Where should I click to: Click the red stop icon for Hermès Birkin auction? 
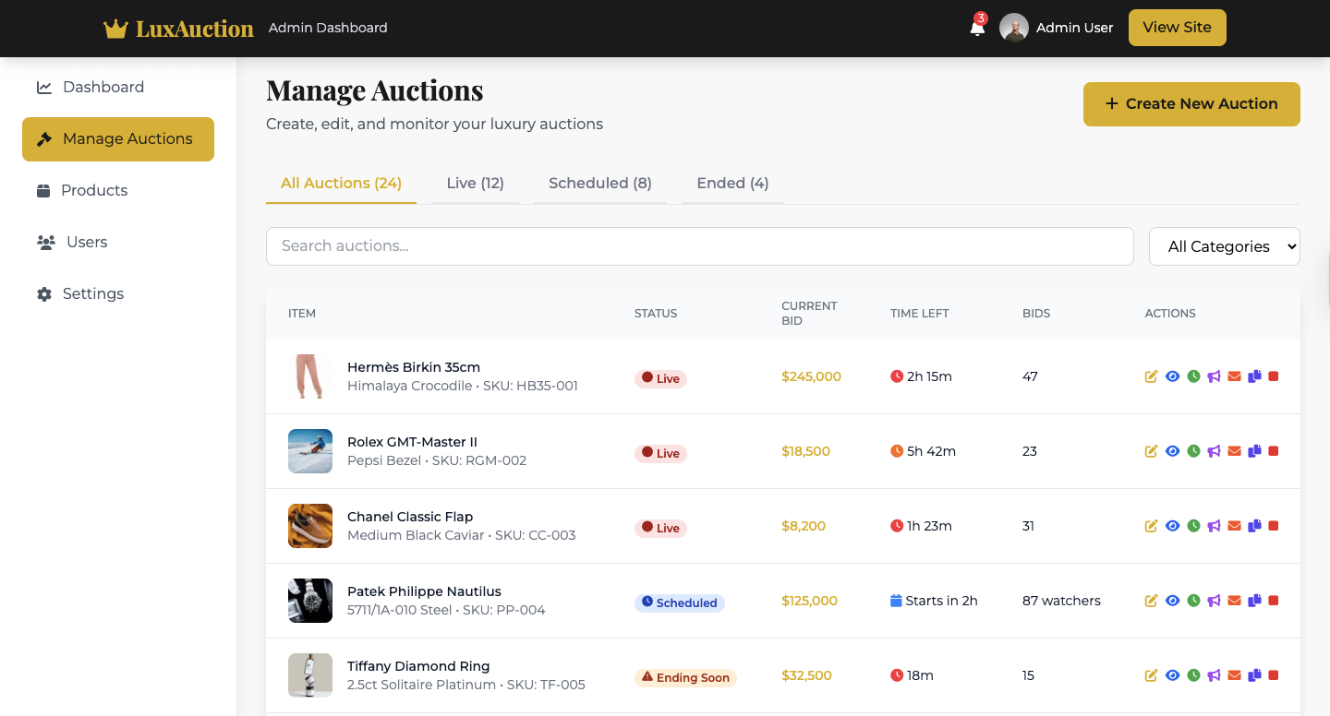point(1274,376)
